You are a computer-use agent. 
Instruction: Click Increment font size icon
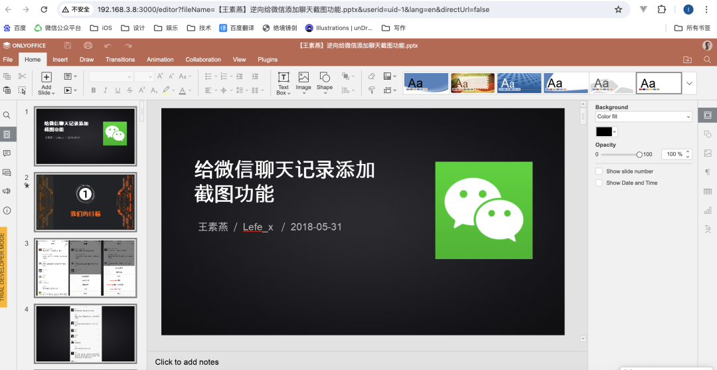click(x=160, y=76)
